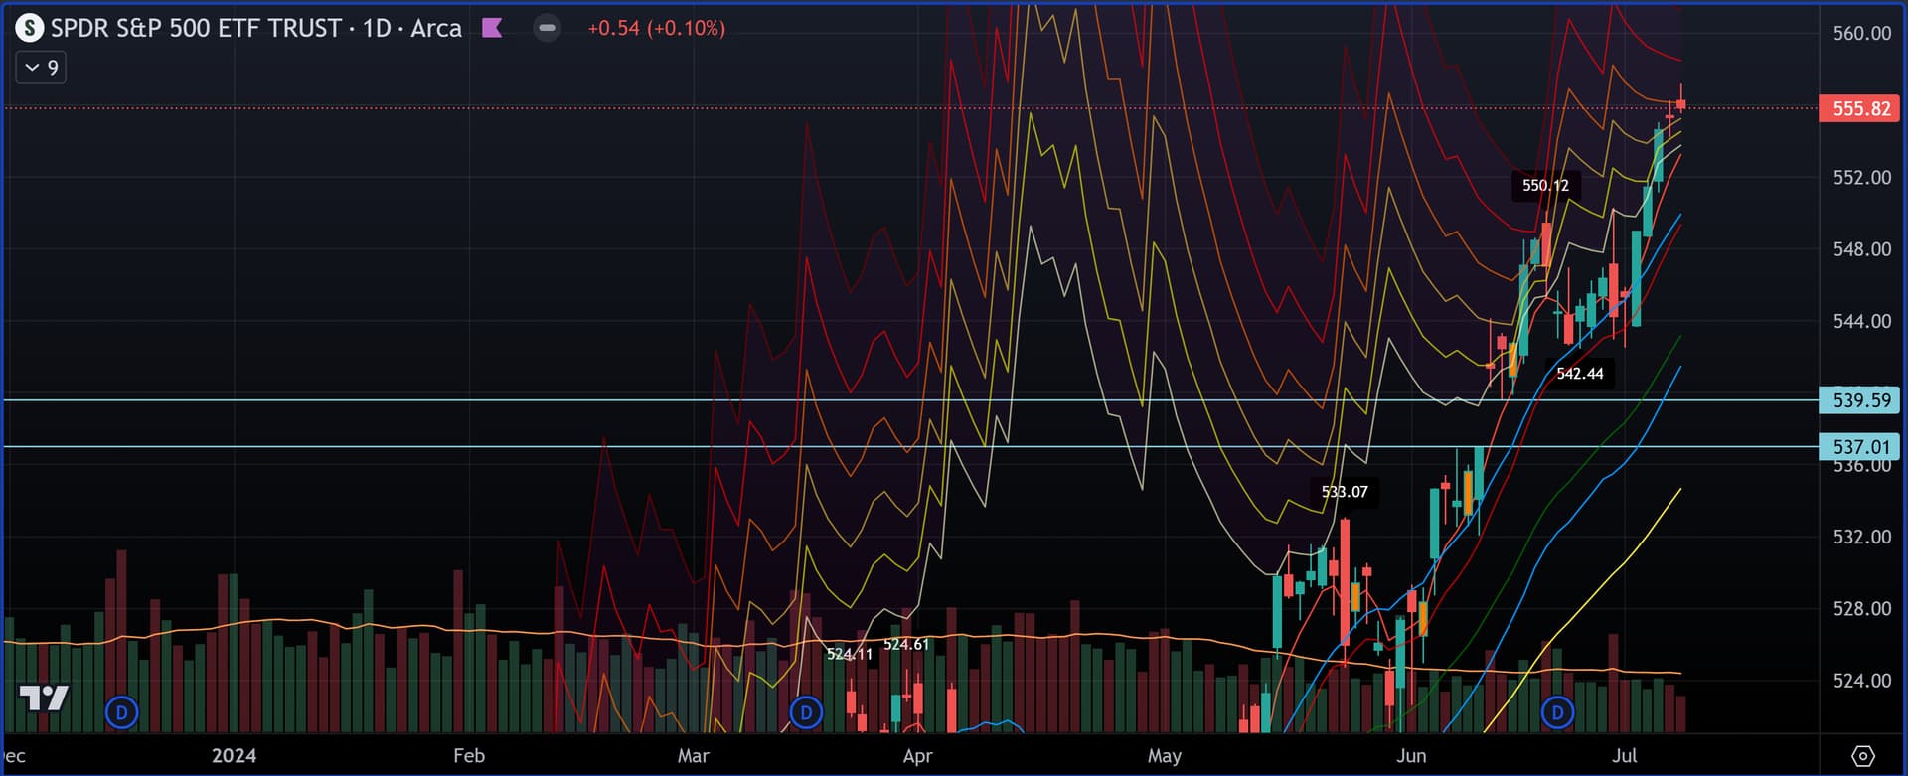This screenshot has width=1908, height=776.
Task: Click the gray market status dash icon
Action: (x=547, y=28)
